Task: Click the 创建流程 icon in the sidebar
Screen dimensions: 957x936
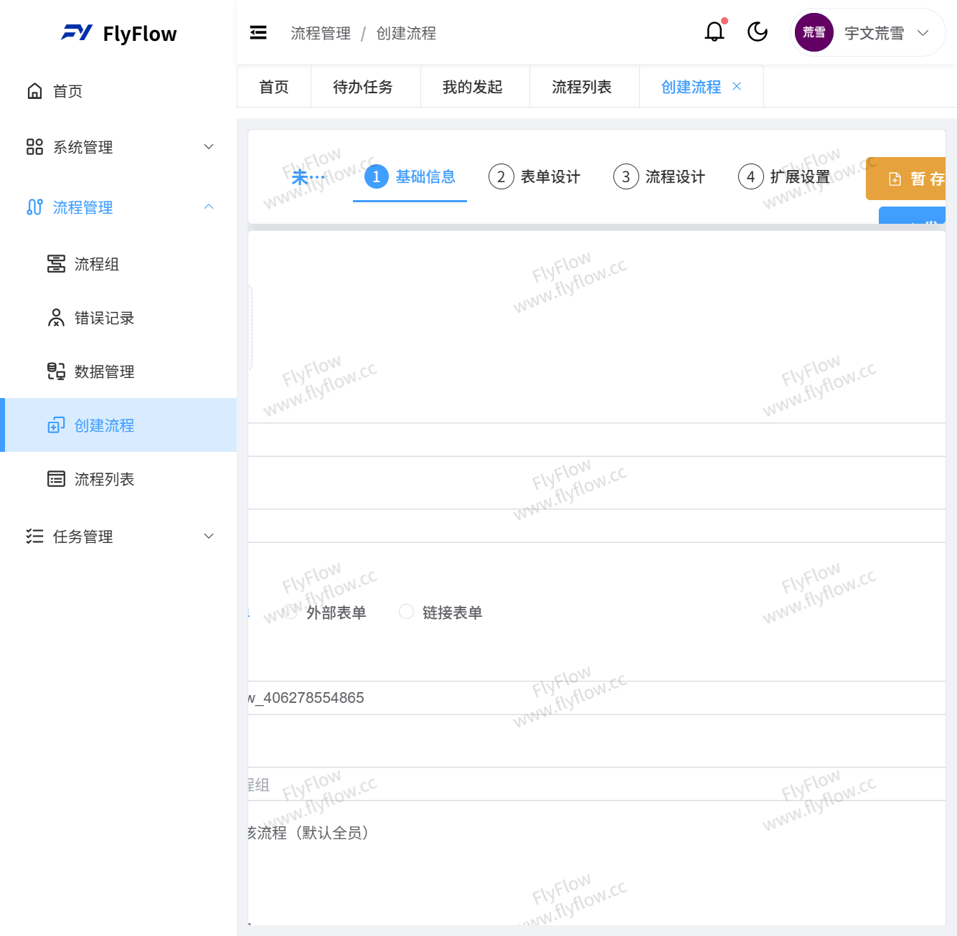Action: (x=56, y=425)
